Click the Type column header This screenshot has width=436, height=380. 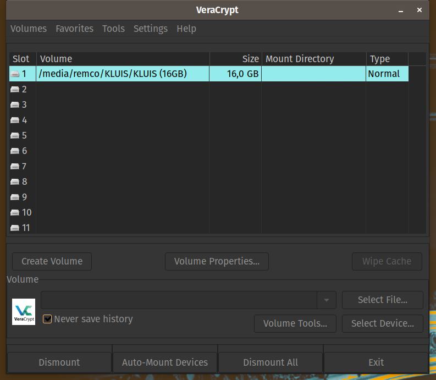pos(387,59)
